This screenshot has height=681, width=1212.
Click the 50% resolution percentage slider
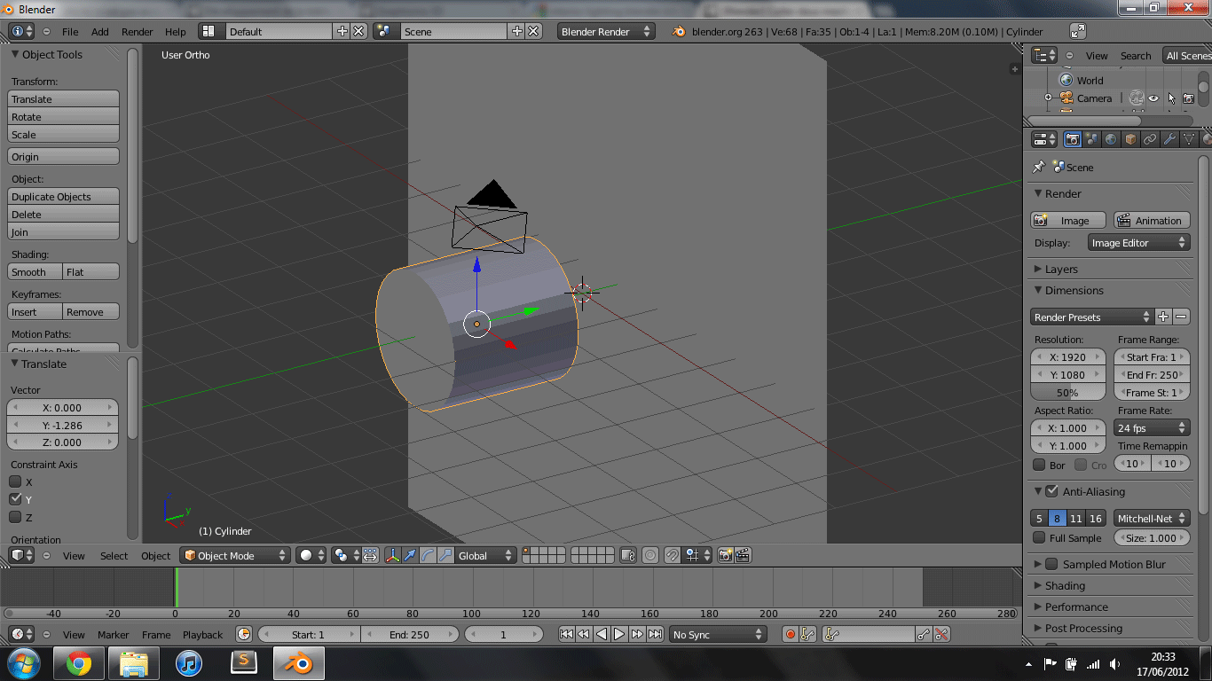1067,392
